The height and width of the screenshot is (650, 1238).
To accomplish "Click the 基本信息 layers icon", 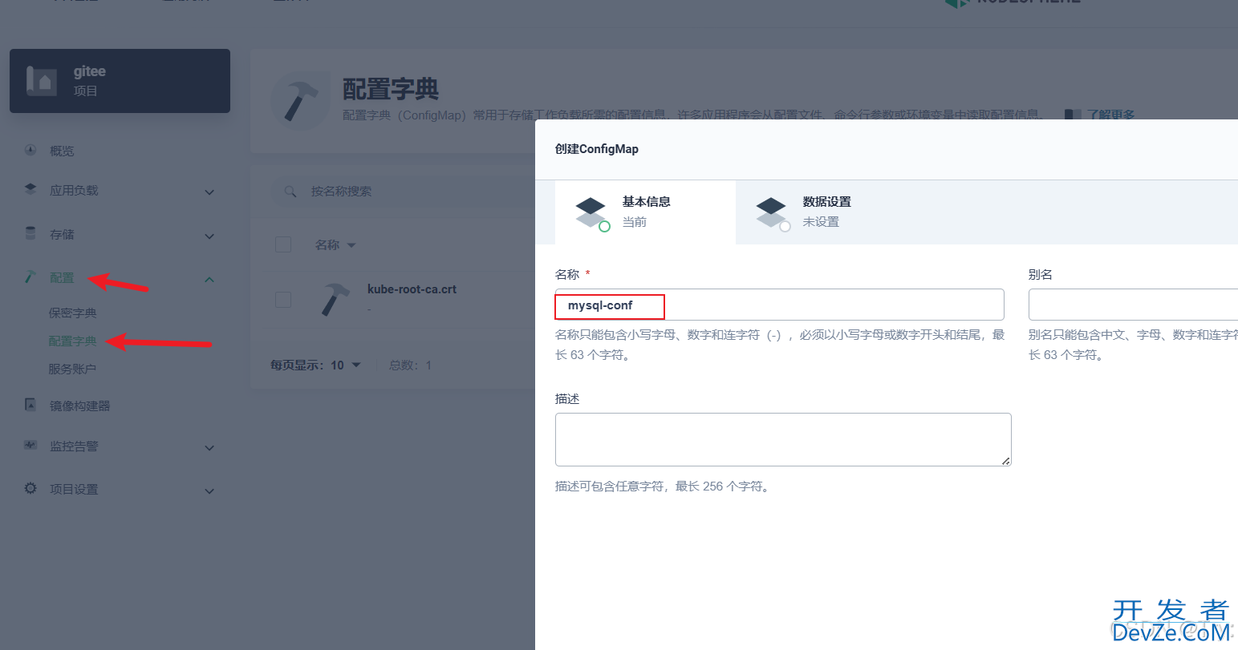I will 591,213.
